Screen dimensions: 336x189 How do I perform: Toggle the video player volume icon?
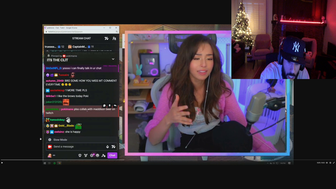pyautogui.click(x=327, y=163)
